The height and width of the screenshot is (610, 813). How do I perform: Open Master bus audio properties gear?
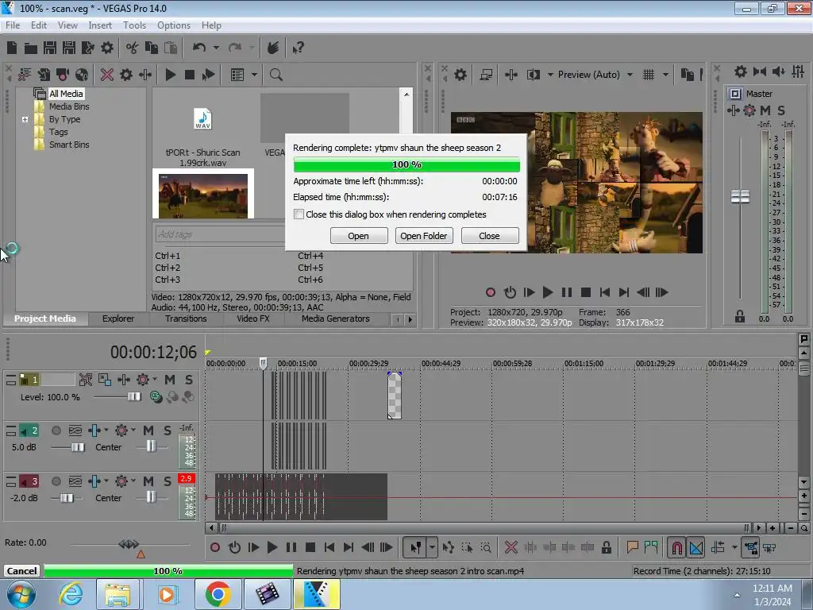pyautogui.click(x=741, y=71)
